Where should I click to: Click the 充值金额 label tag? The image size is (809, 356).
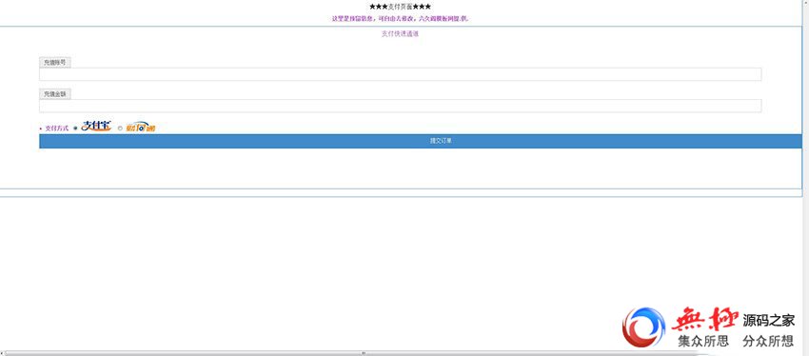(x=54, y=94)
